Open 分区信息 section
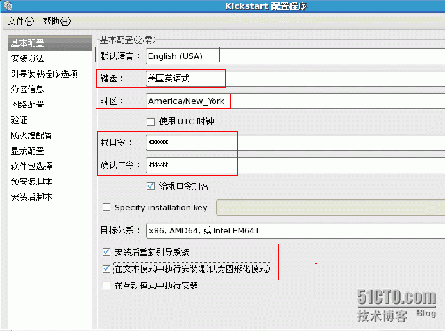The width and height of the screenshot is (445, 331). click(x=50, y=89)
